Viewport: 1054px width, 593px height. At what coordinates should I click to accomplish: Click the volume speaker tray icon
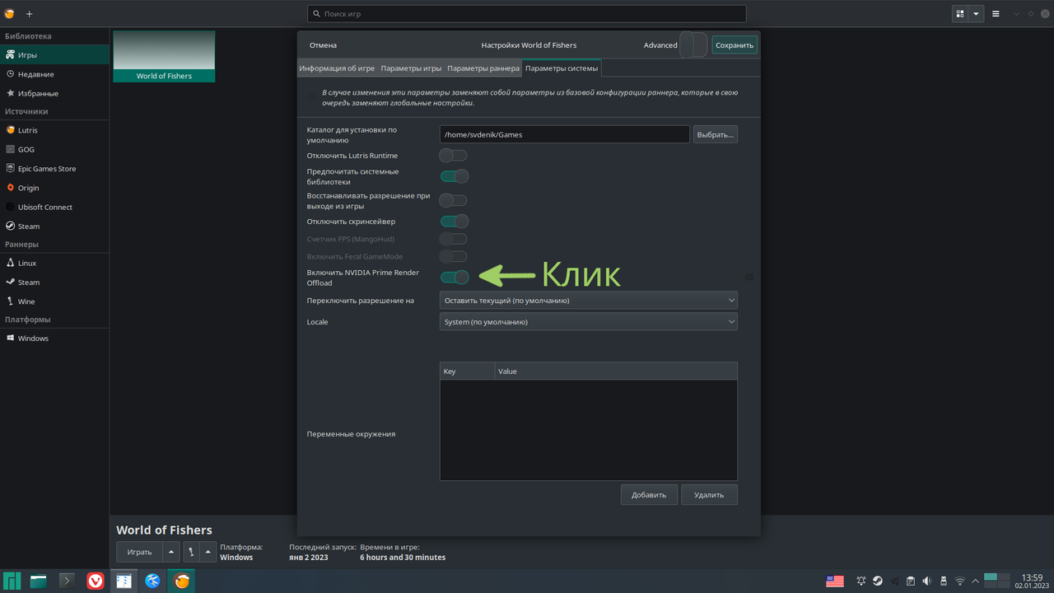[x=927, y=581]
